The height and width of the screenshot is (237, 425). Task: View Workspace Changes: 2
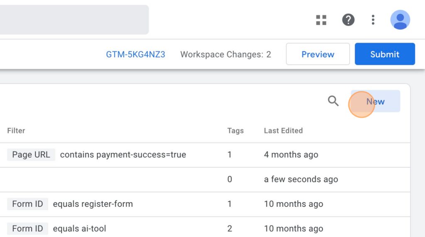(x=226, y=54)
